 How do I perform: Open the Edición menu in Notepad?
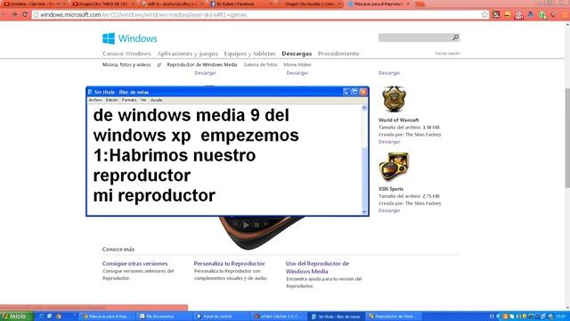coord(112,100)
